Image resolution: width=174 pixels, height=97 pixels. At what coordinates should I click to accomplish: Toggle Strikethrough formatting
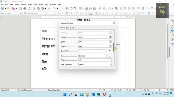[x=71, y=13]
